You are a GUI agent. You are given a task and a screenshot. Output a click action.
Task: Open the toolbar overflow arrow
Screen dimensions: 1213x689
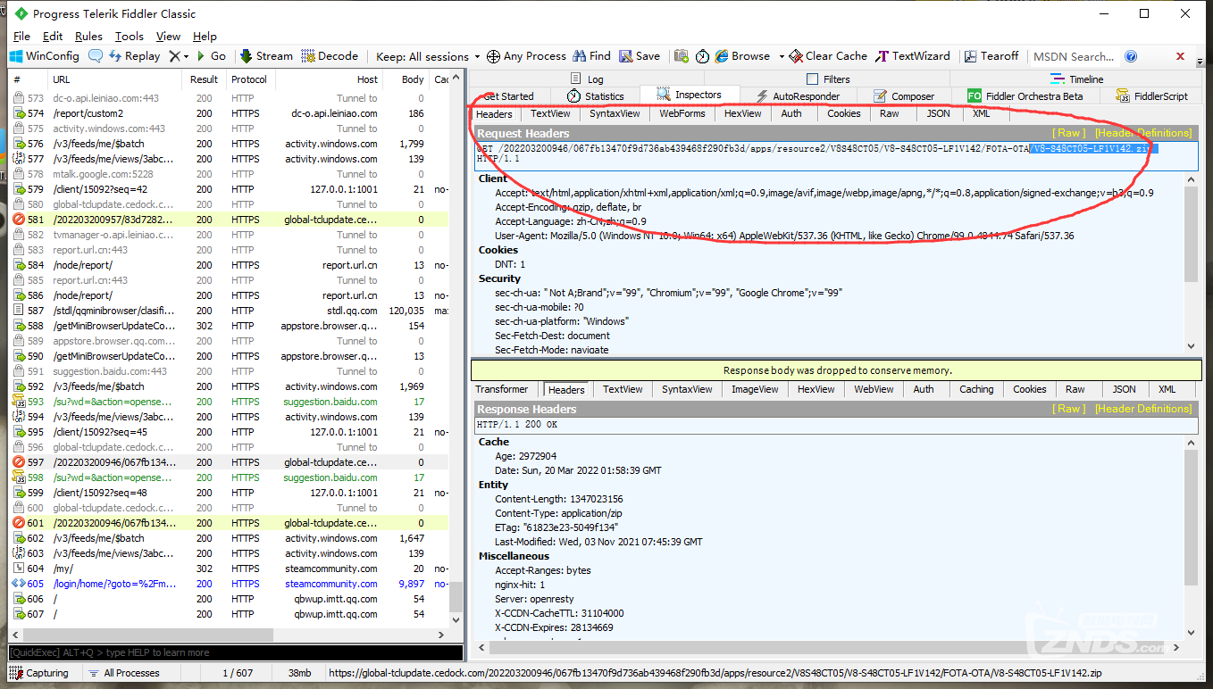[x=1198, y=62]
